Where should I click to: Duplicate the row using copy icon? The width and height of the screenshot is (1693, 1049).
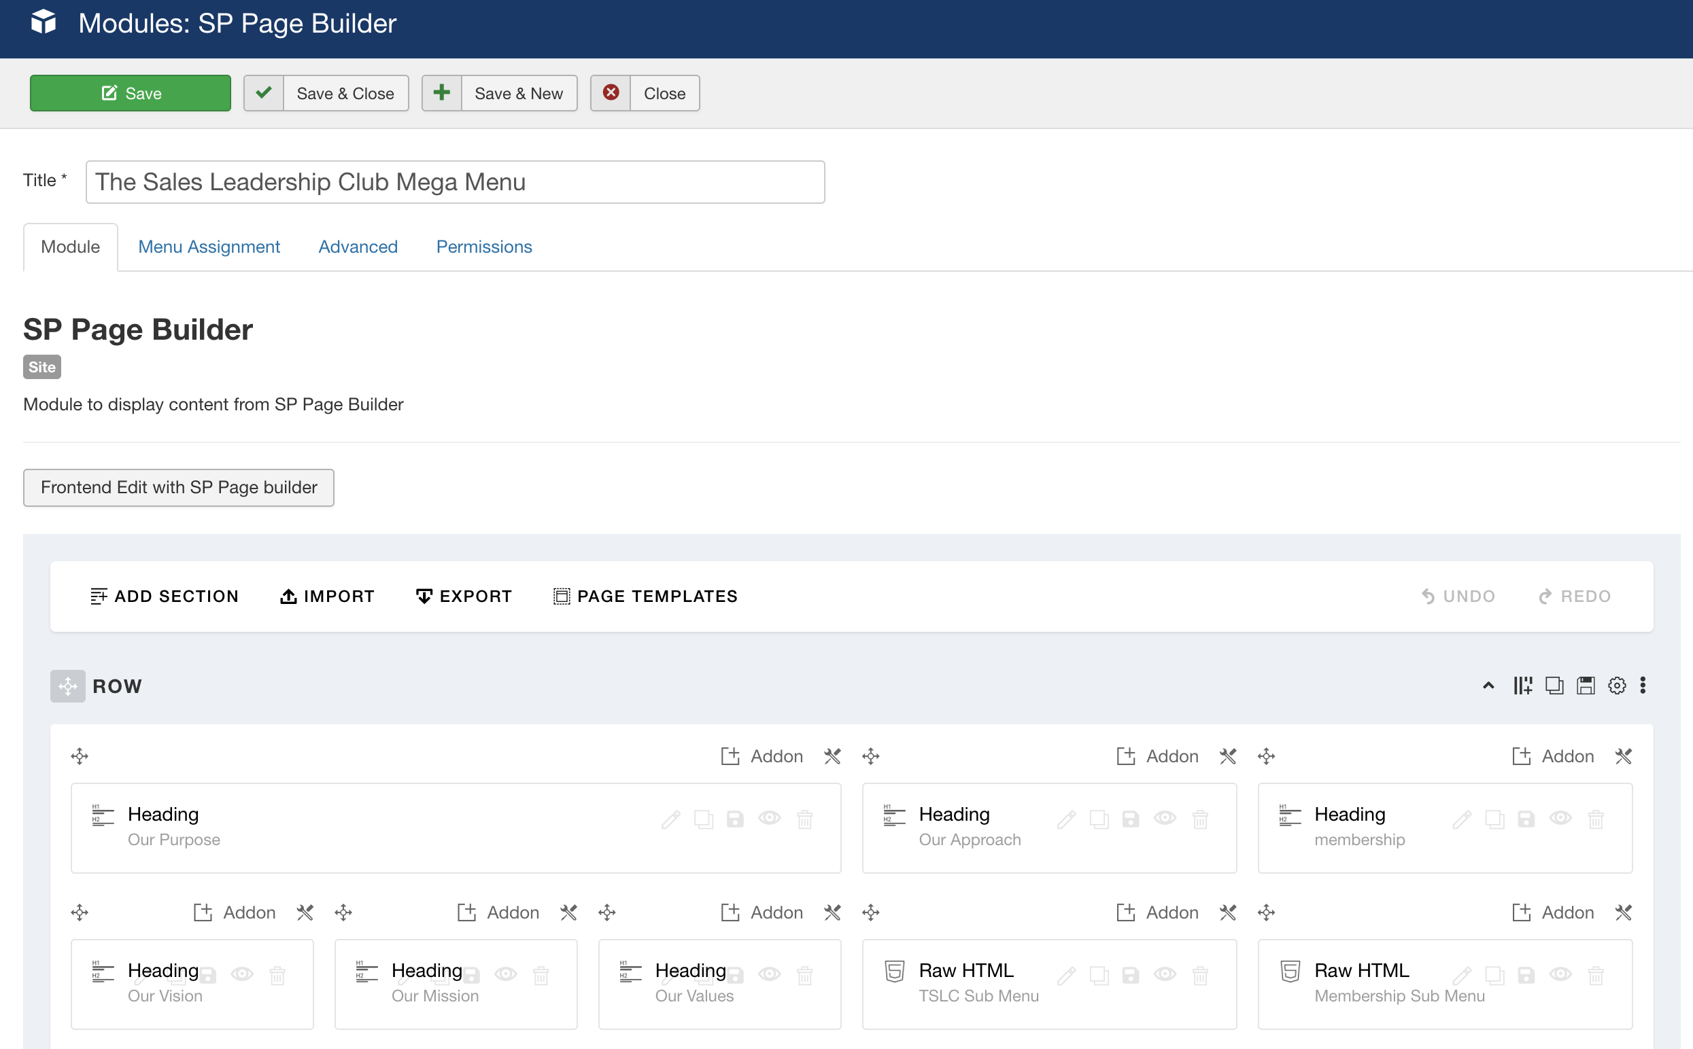[1554, 686]
